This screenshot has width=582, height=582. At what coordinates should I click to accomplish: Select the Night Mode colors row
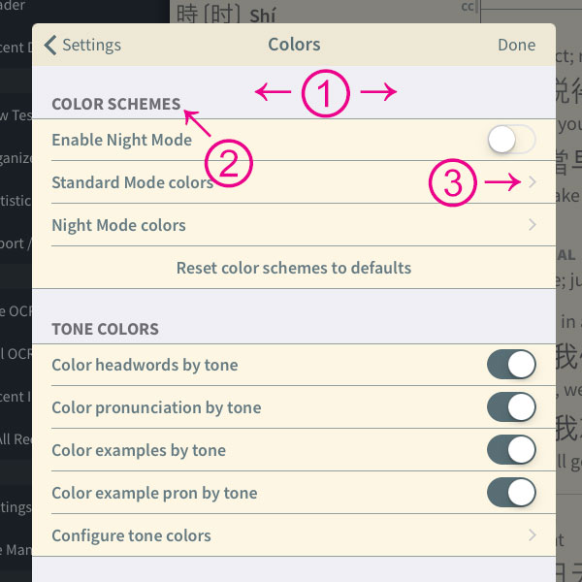tap(294, 225)
